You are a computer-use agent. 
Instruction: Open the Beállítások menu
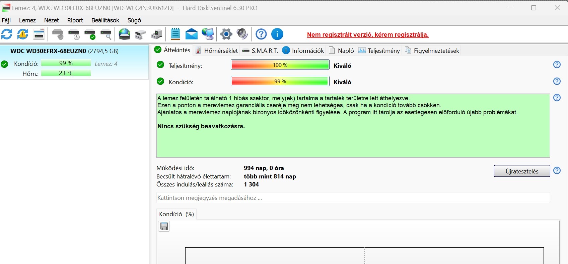105,20
